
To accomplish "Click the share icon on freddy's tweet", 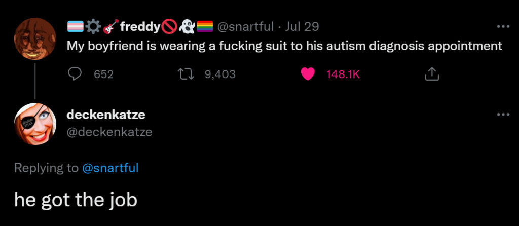I will click(x=430, y=75).
